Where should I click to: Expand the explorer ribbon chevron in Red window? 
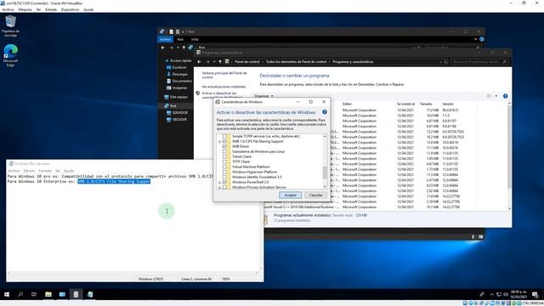475,39
